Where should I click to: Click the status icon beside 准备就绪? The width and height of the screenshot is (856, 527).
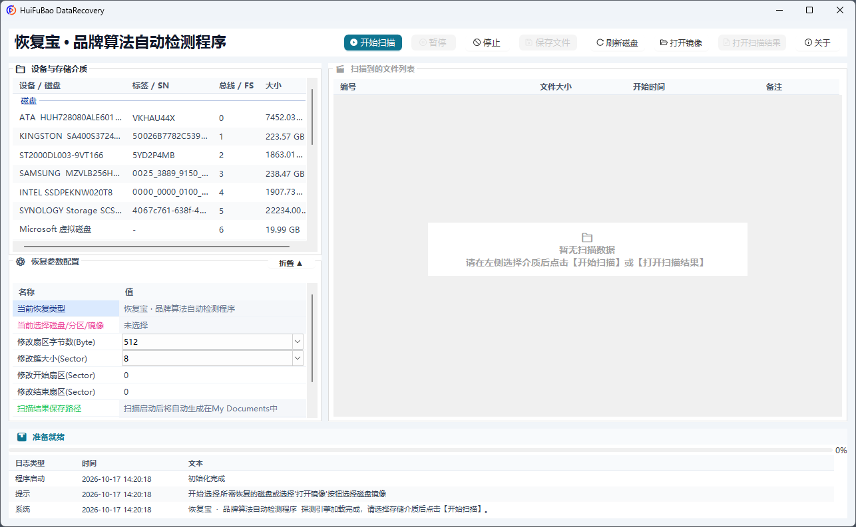(x=22, y=437)
